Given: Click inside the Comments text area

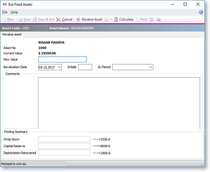Looking at the screenshot, I should pos(119,103).
